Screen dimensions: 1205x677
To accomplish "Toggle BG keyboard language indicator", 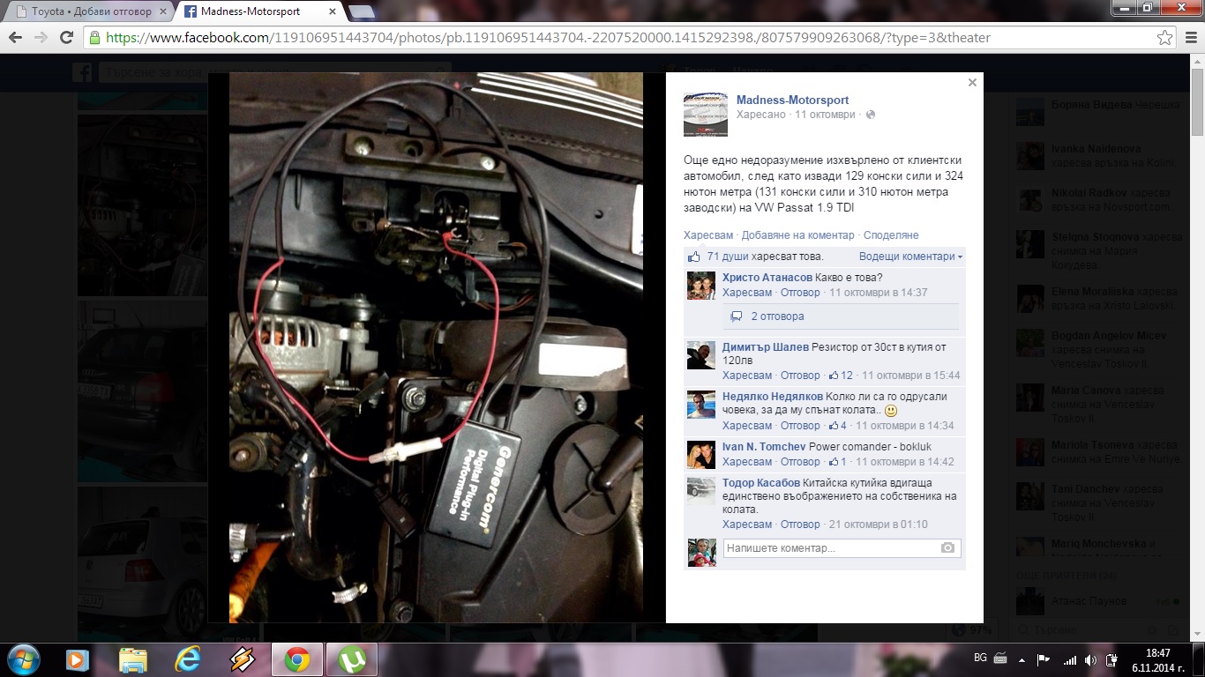I will pos(980,658).
